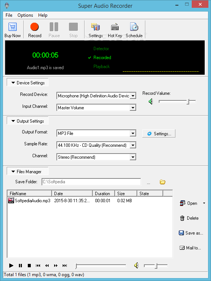Click the app microphone icon in title bar
Screen dimensions: 211x281
tap(7, 6)
